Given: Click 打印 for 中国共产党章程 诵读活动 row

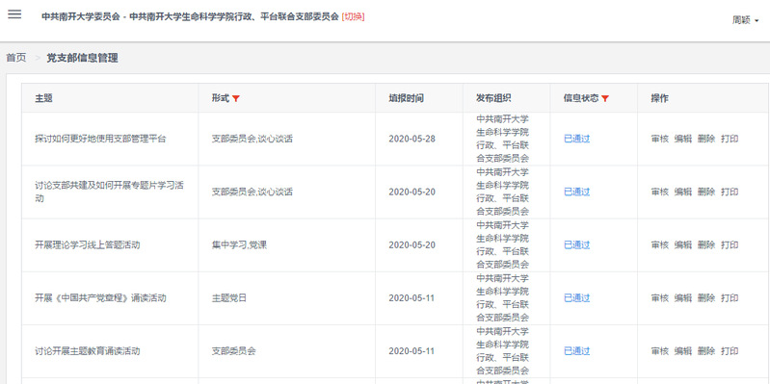Looking at the screenshot, I should (730, 297).
